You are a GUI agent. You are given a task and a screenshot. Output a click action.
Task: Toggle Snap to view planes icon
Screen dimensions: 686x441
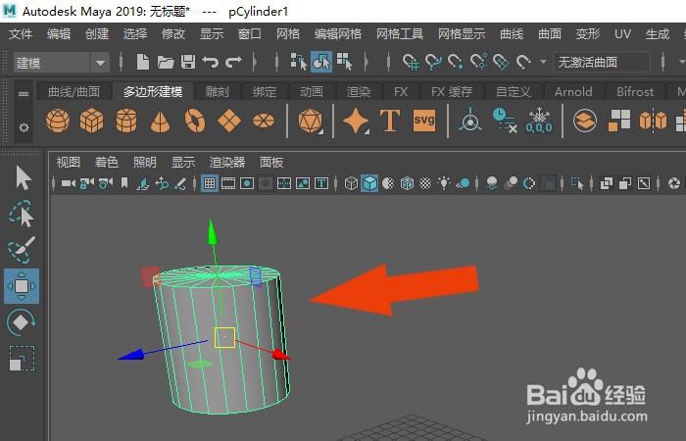501,62
